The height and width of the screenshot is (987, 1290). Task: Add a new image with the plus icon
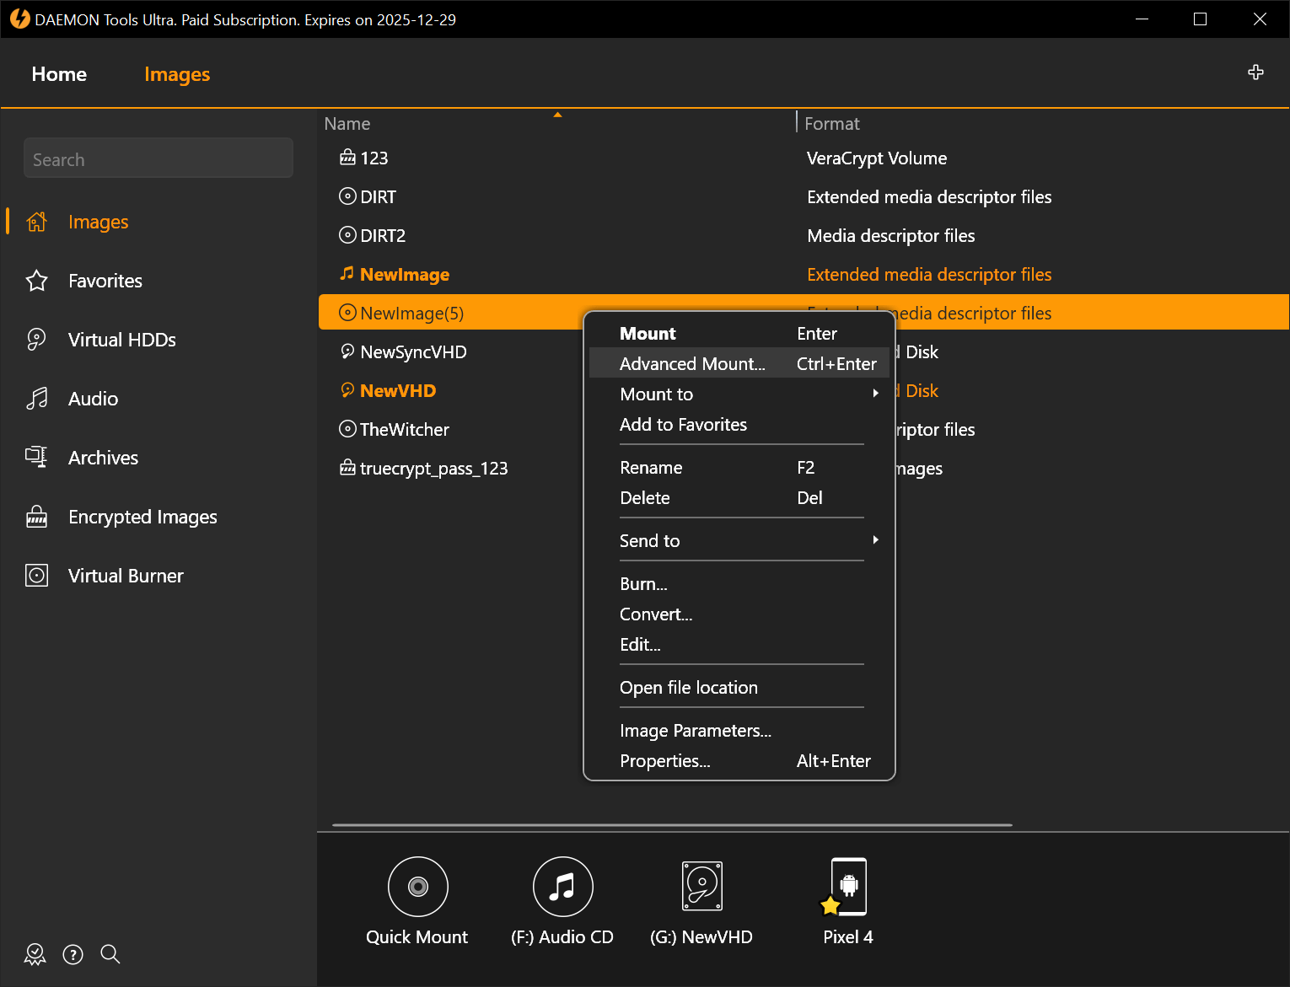point(1255,72)
